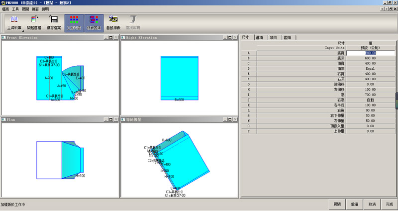398x211 pixels.
Task: Click row N 右伸量 value 50.00
Action: (x=371, y=121)
